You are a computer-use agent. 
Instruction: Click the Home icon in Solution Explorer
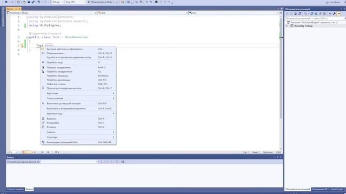point(296,14)
